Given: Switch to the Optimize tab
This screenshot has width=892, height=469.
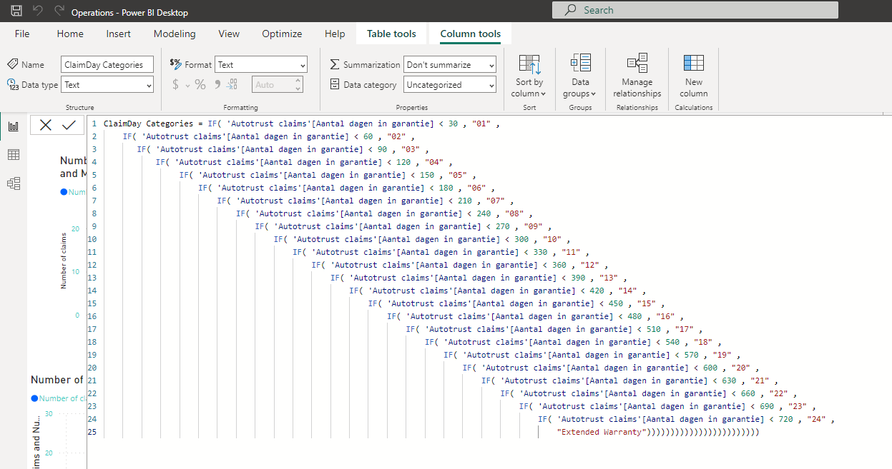Looking at the screenshot, I should pos(282,34).
